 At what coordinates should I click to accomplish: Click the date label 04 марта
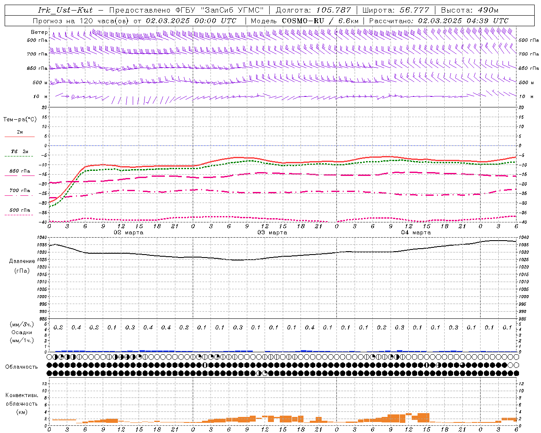coord(416,233)
